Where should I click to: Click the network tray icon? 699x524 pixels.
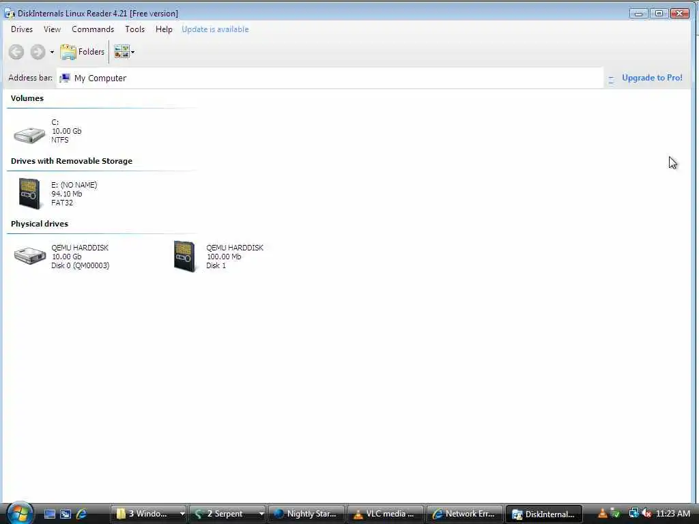[633, 513]
